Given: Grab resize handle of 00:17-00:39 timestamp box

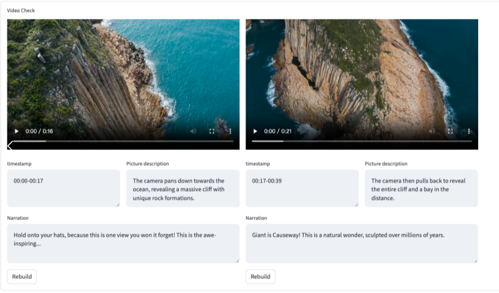Looking at the screenshot, I should coord(356,205).
